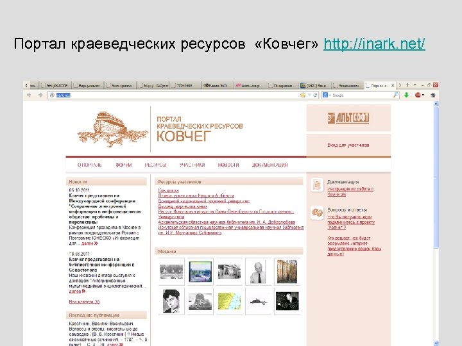
Task: Open mosaic thumbnail of elderly man in tie
Action: point(258,272)
